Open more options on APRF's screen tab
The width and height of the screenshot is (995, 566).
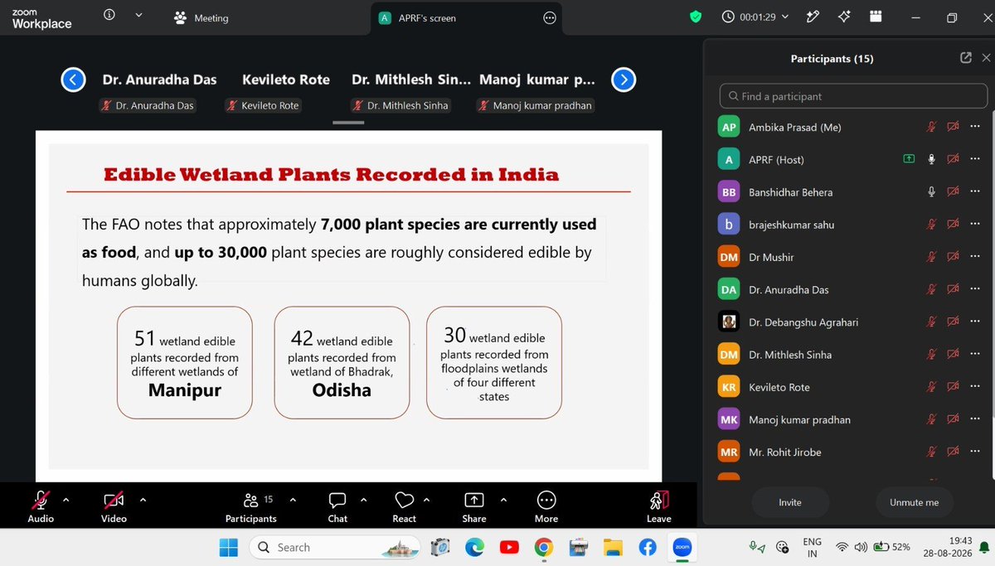tap(550, 17)
